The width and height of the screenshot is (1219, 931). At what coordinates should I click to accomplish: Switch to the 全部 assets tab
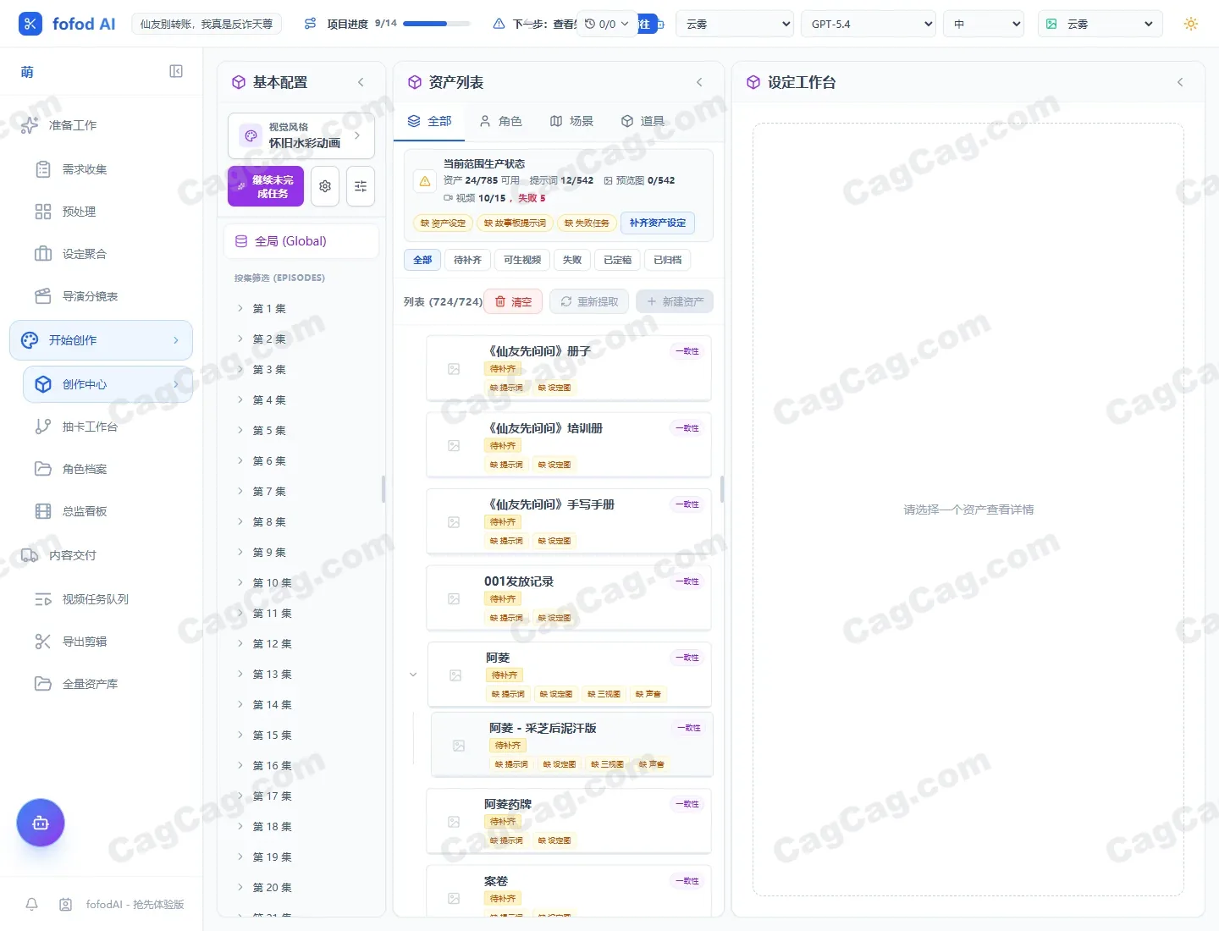pyautogui.click(x=429, y=121)
